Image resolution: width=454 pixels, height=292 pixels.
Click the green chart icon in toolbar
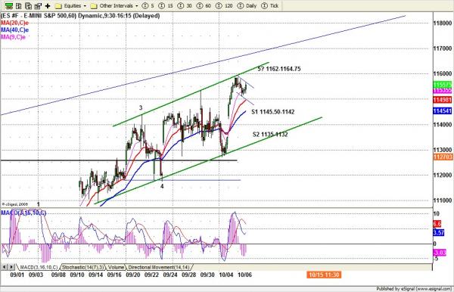[9, 5]
